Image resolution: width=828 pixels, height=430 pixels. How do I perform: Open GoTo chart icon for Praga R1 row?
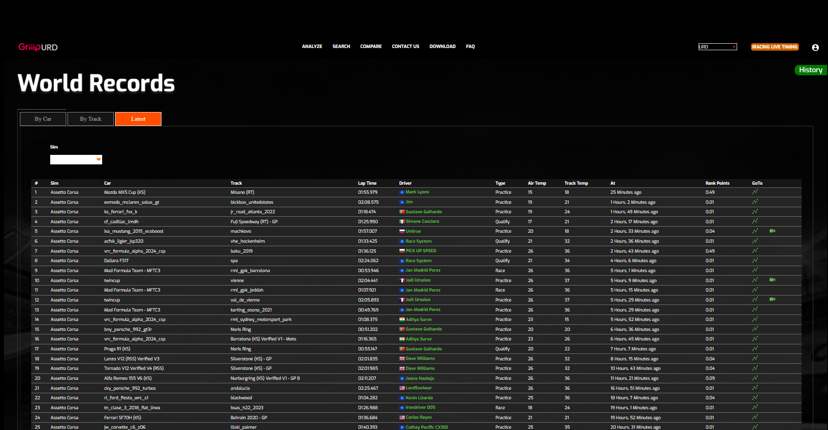[755, 349]
